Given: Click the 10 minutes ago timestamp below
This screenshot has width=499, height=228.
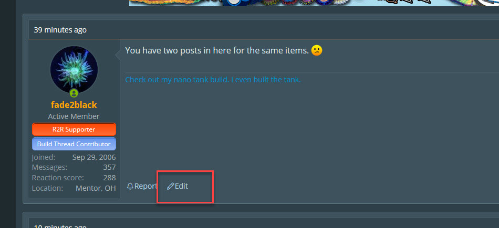Looking at the screenshot, I should (x=60, y=226).
